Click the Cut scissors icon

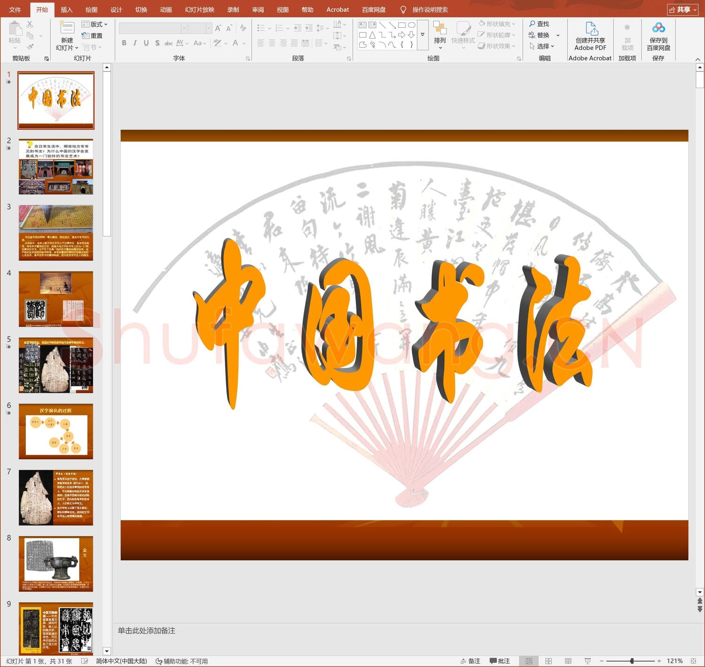[30, 24]
